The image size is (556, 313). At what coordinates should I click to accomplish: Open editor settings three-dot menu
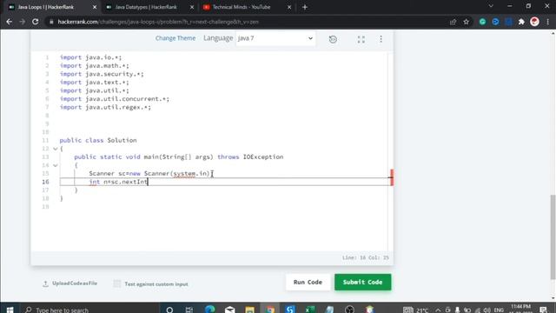[381, 39]
